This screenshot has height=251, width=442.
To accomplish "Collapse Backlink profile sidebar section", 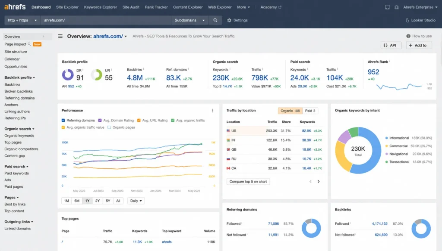I will click(x=19, y=77).
